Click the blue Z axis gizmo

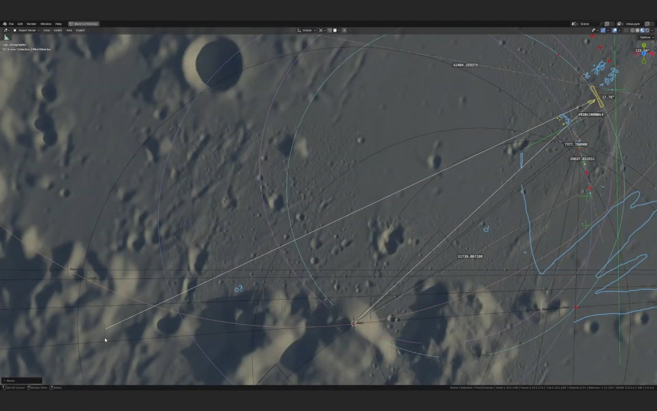click(x=644, y=54)
